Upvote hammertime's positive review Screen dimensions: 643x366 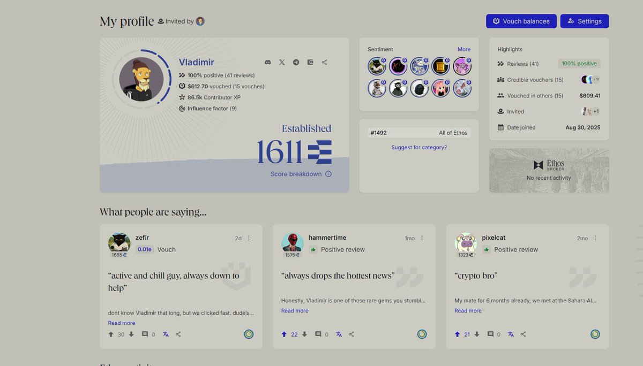coord(284,334)
